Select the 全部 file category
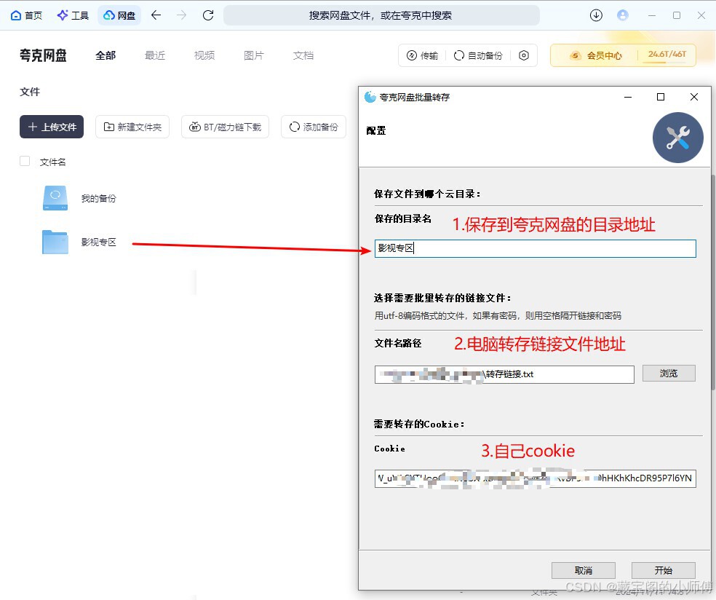The image size is (716, 600). 106,55
